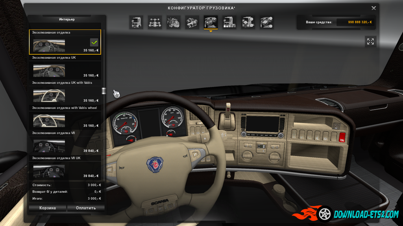Pick Эксклюзивная отделка UK with Vabis

(65, 93)
